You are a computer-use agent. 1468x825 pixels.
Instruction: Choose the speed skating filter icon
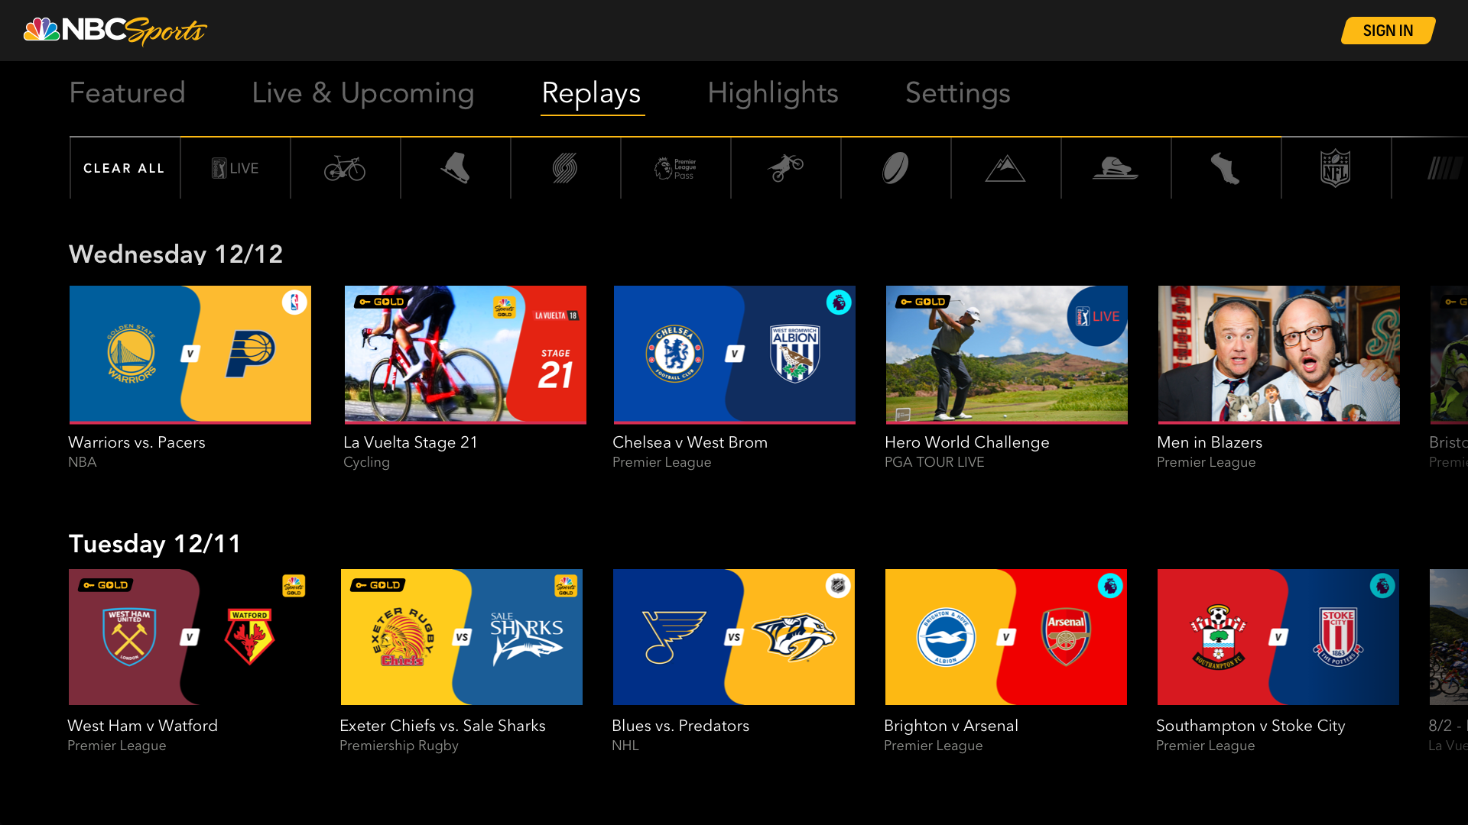coord(1116,168)
